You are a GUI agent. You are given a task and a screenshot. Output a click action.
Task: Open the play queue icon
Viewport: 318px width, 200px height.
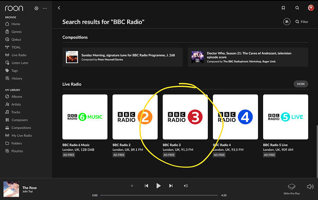(186, 186)
